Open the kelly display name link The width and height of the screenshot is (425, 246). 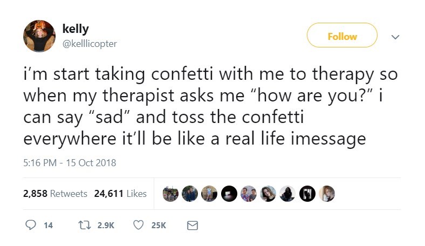(76, 29)
